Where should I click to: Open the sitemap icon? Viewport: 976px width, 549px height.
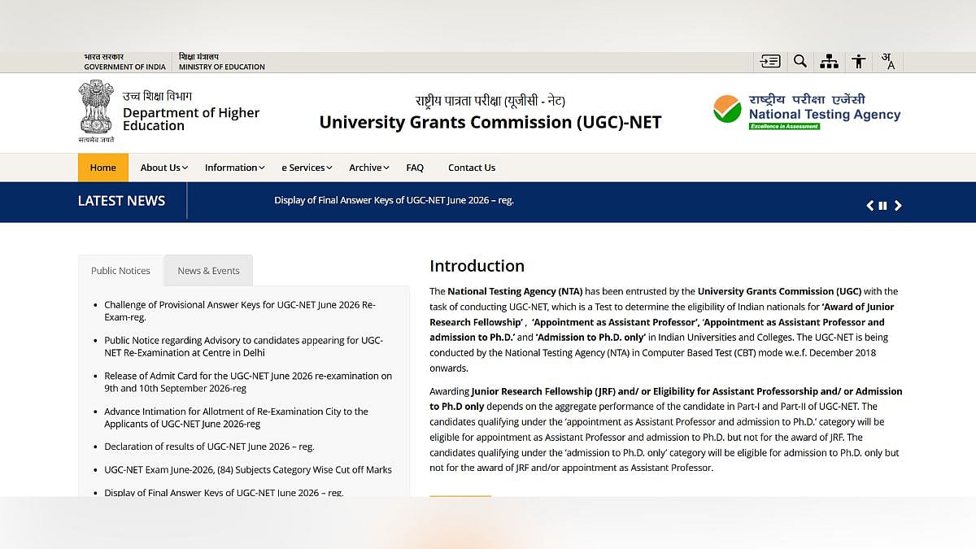tap(829, 61)
